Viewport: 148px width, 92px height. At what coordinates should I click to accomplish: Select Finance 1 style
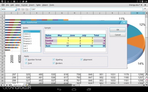click(32, 39)
